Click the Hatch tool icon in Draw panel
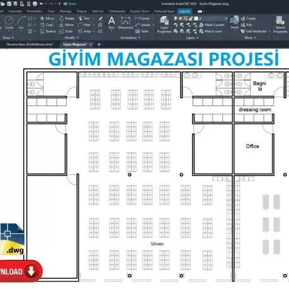Viewport: 289px width, 289px height. (30, 32)
